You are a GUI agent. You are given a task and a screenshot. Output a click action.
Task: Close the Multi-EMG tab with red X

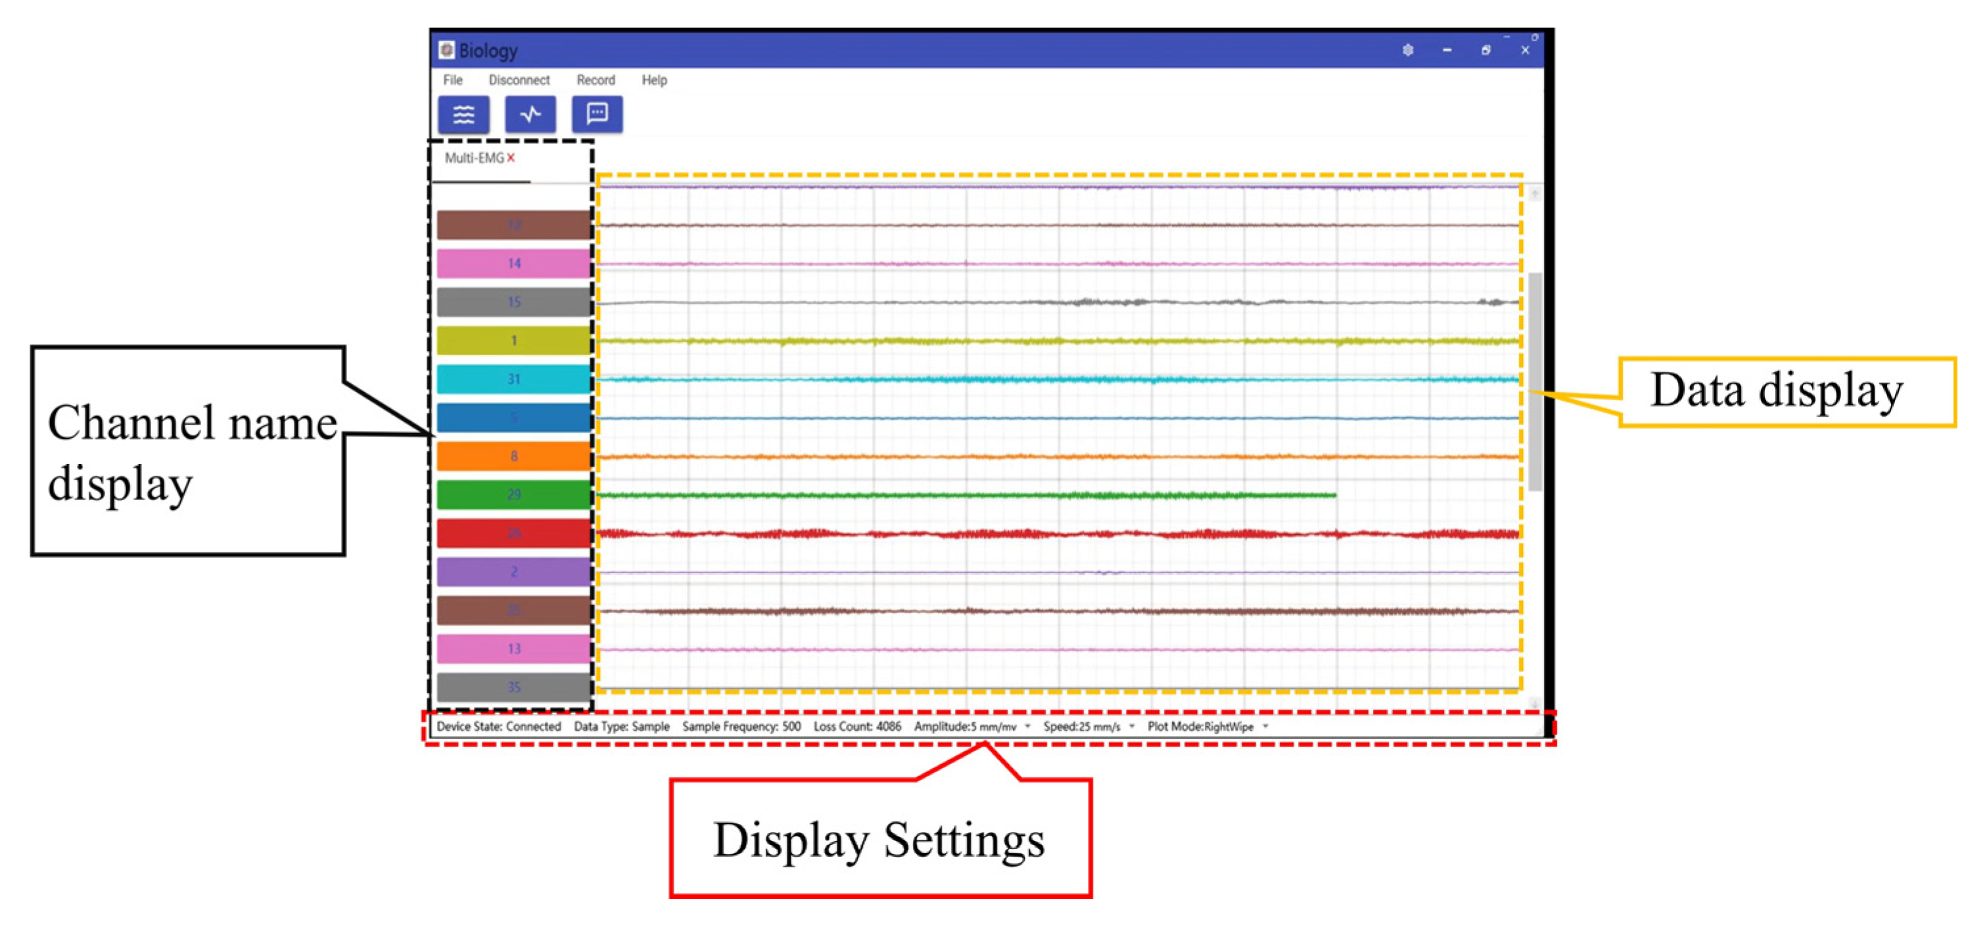click(511, 158)
